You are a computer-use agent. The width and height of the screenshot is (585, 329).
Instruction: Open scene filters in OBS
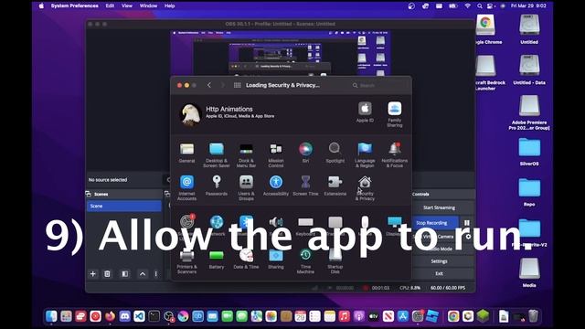pos(125,274)
